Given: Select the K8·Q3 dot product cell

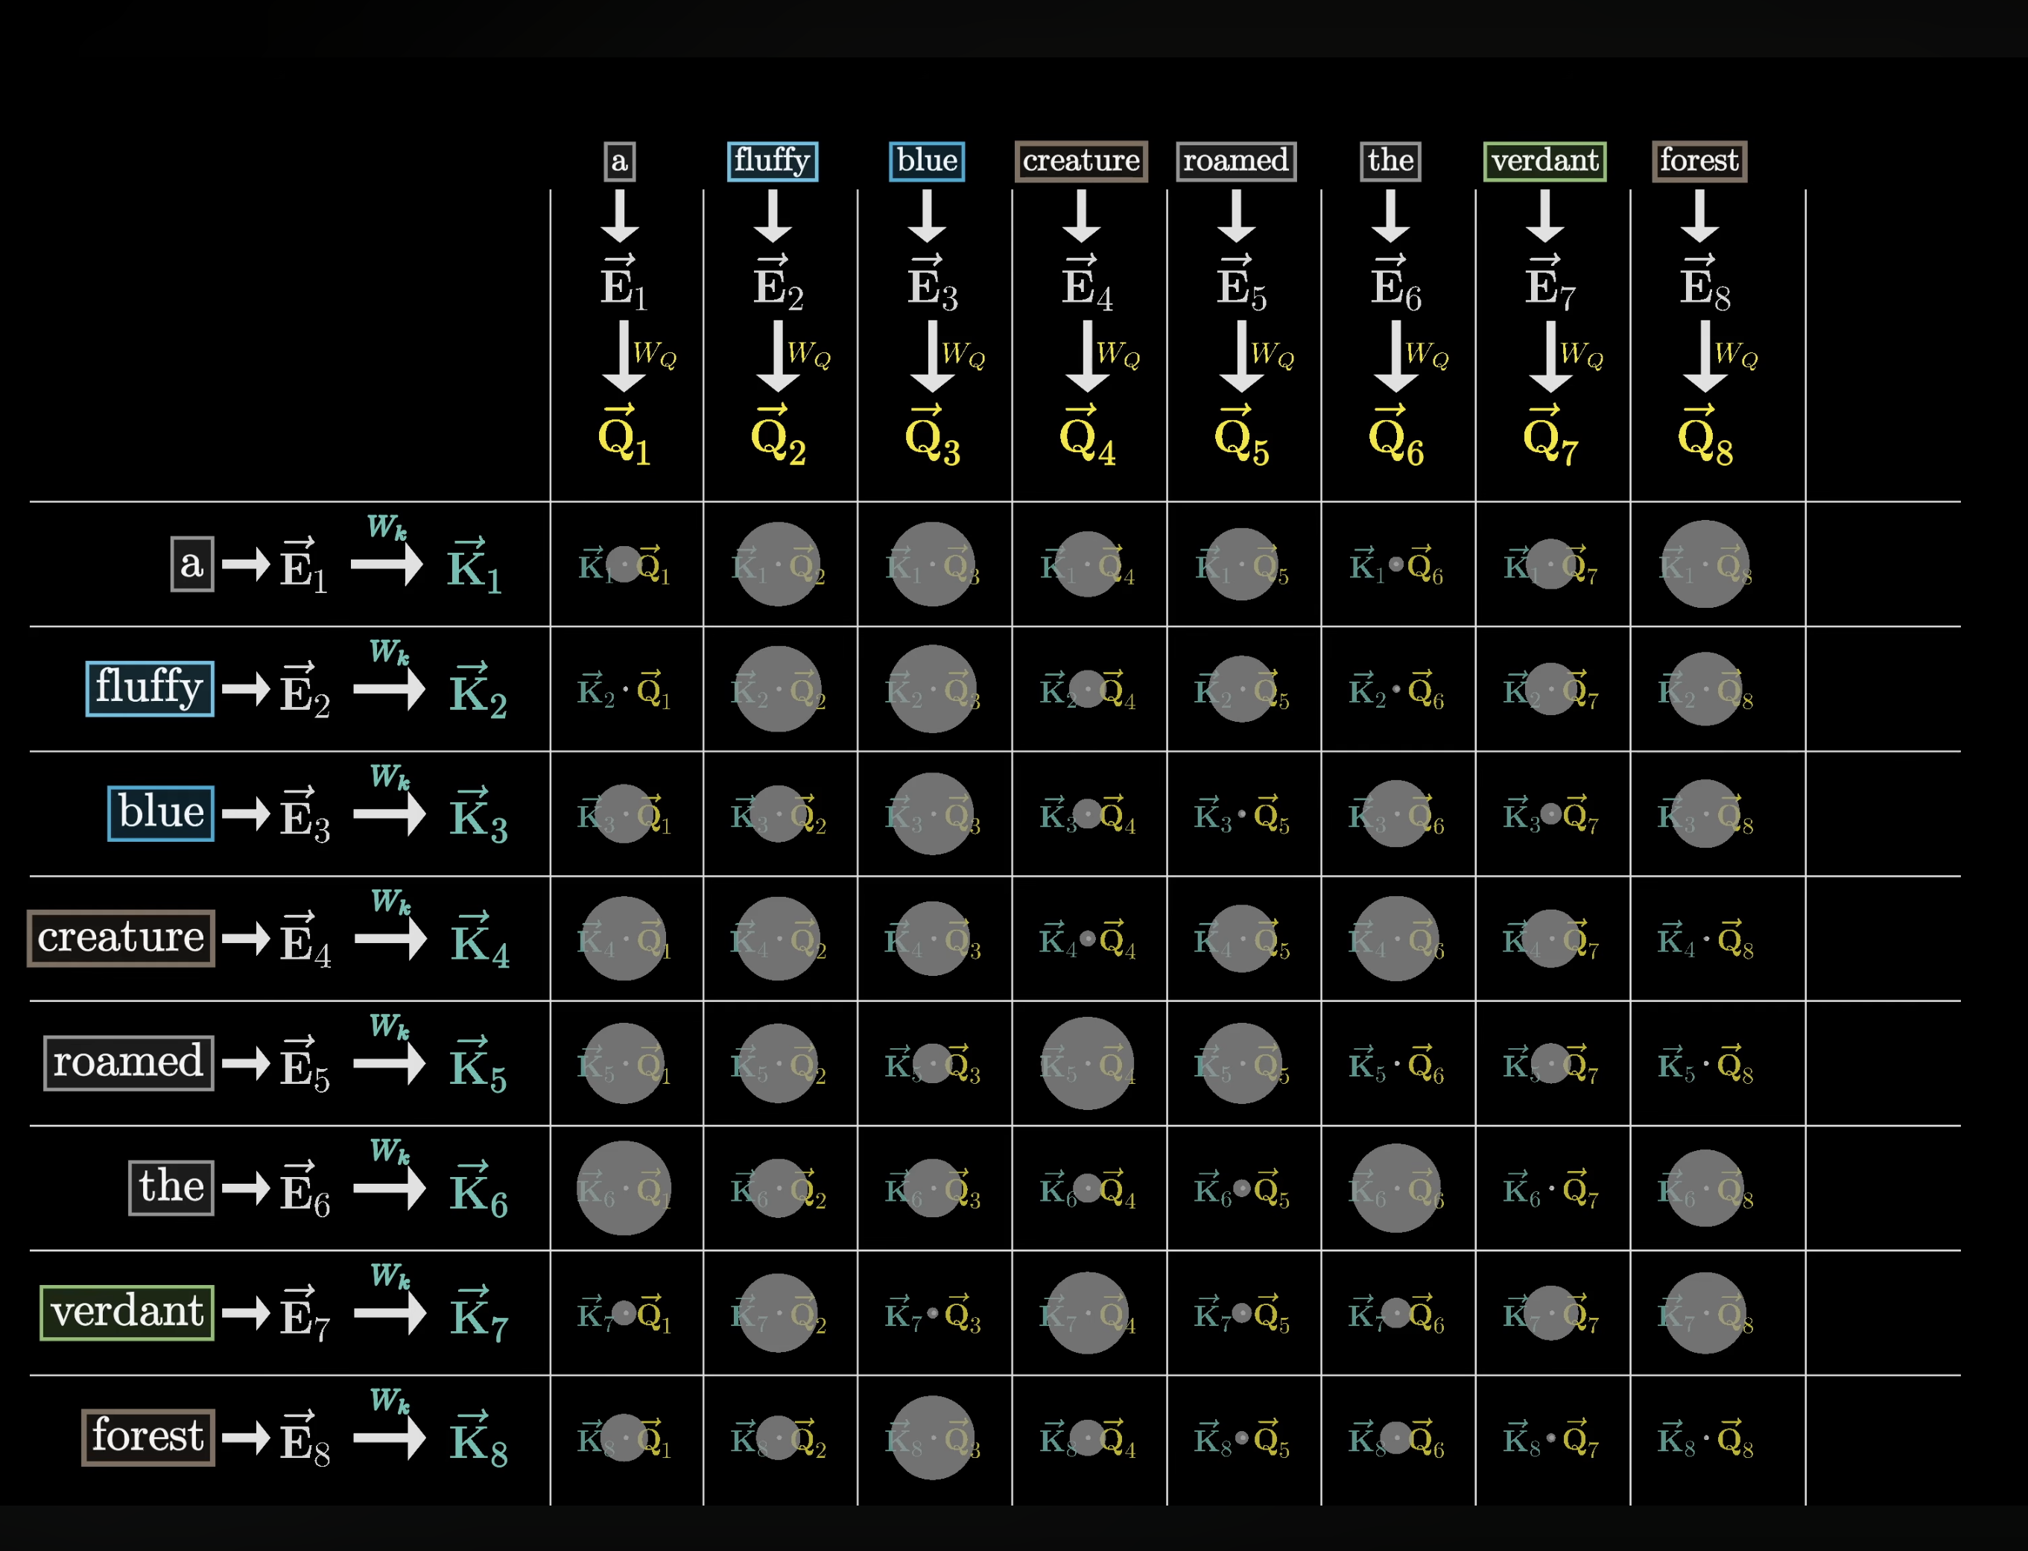Looking at the screenshot, I should 932,1438.
